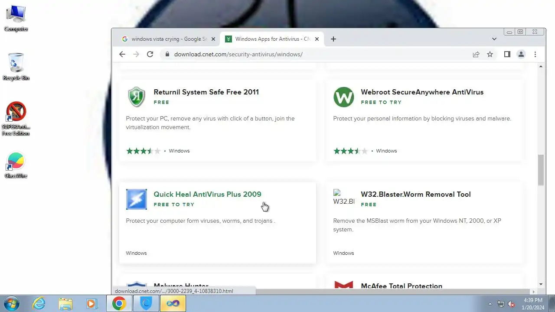Reload the CNET page

(150, 54)
